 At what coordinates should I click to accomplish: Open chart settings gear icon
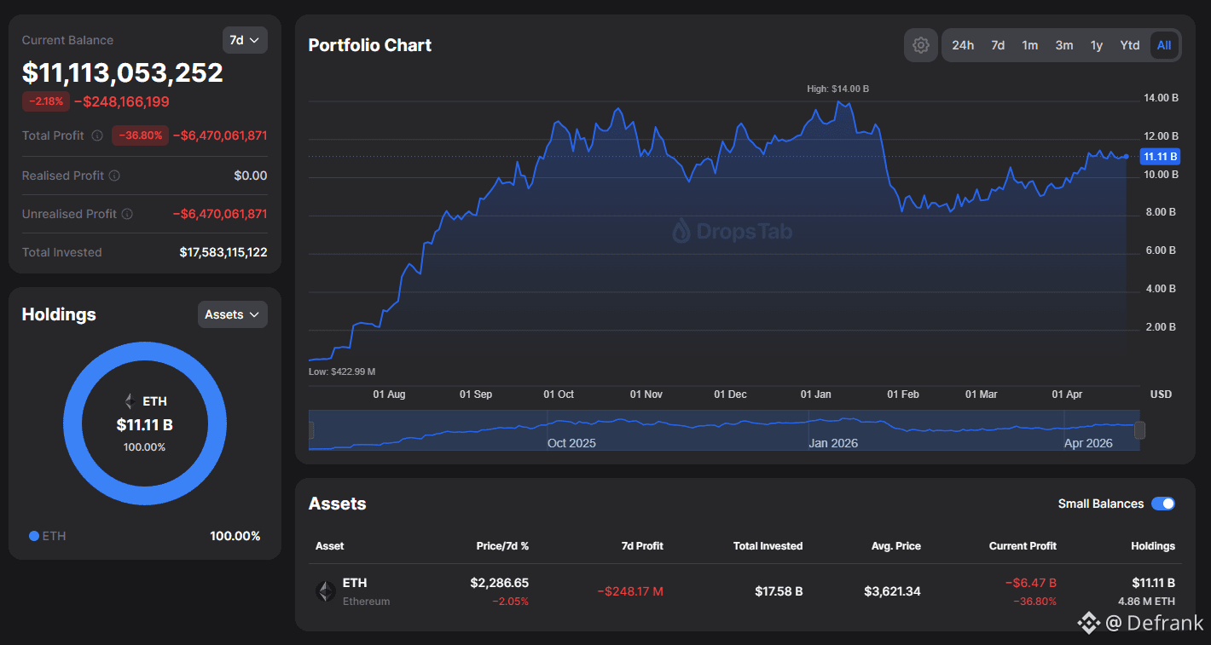pos(920,45)
